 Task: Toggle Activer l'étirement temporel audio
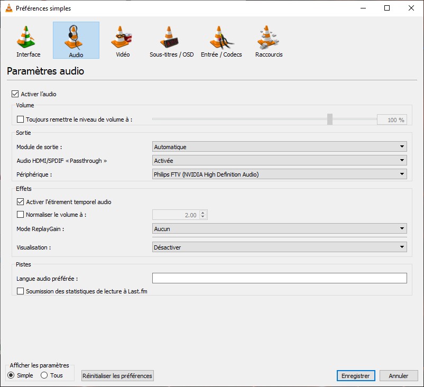21,202
